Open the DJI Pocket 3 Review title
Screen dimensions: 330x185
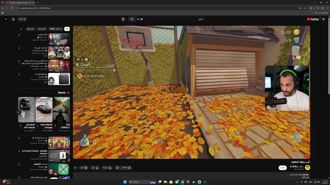(35, 152)
